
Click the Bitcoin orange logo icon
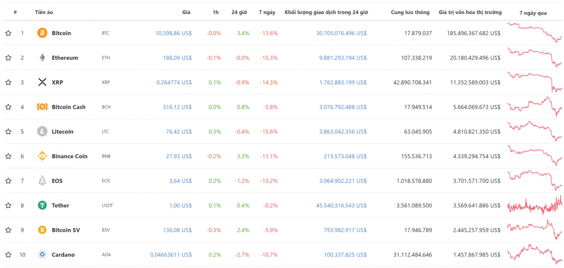click(42, 33)
